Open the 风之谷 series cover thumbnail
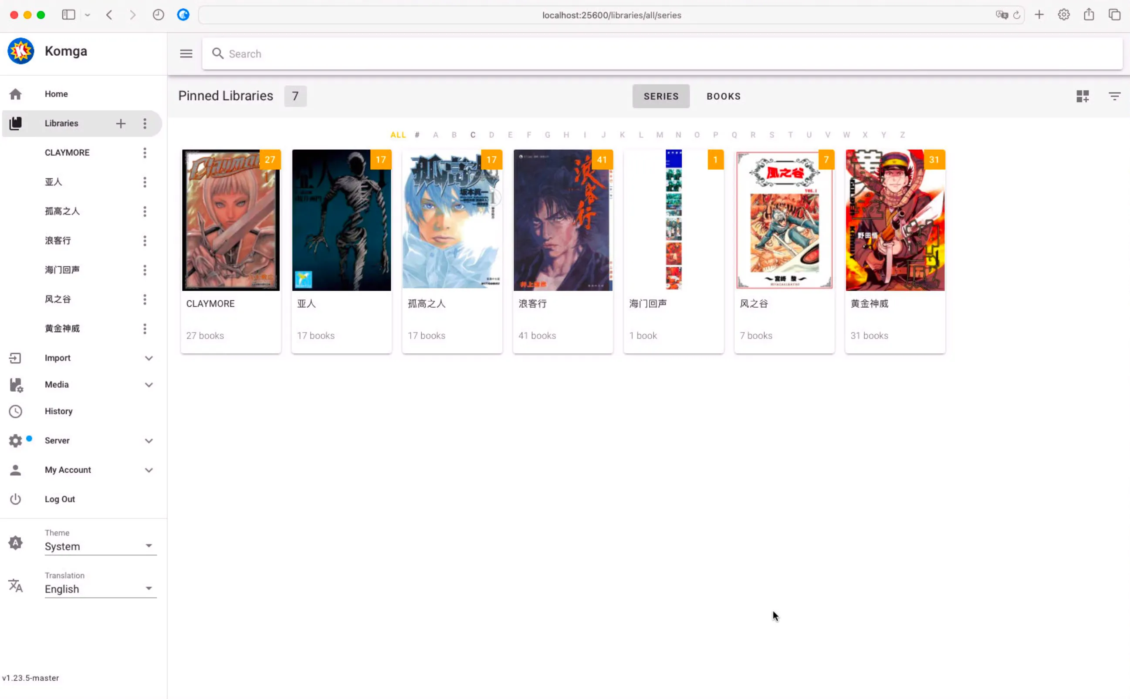1130x699 pixels. tap(784, 220)
